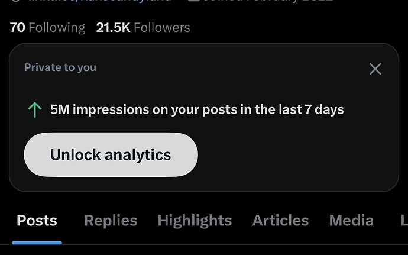Image resolution: width=408 pixels, height=255 pixels.
Task: Click the partially visible joined date text
Action: pos(268,1)
